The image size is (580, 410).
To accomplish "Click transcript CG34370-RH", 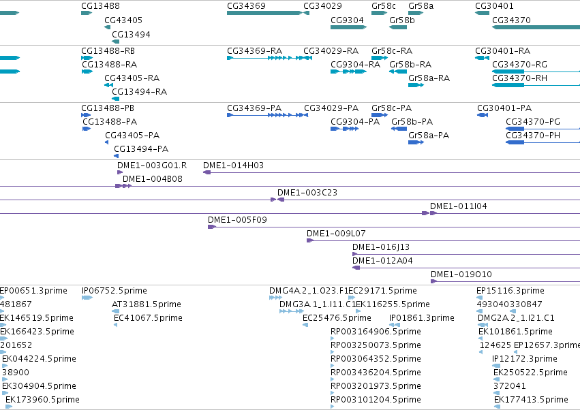I will (x=536, y=85).
